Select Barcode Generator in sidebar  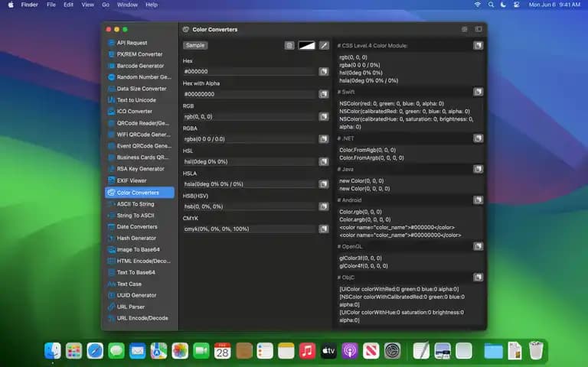point(139,66)
